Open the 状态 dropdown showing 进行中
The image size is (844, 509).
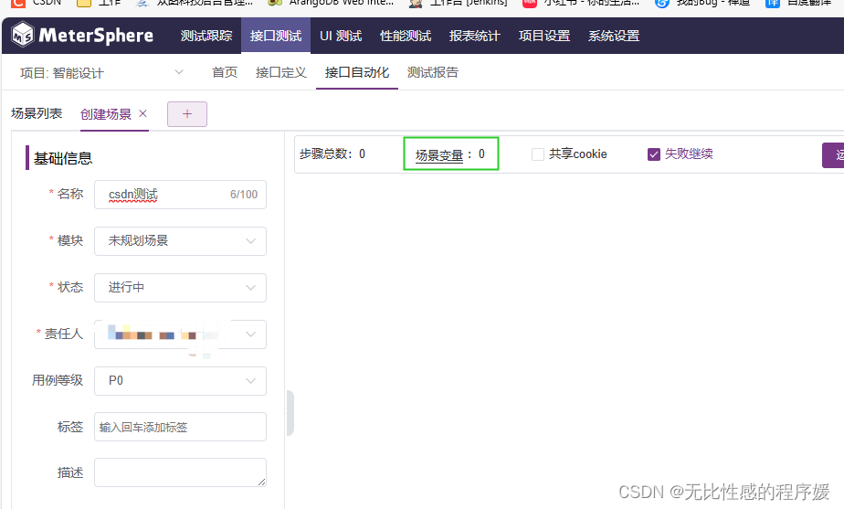point(180,288)
